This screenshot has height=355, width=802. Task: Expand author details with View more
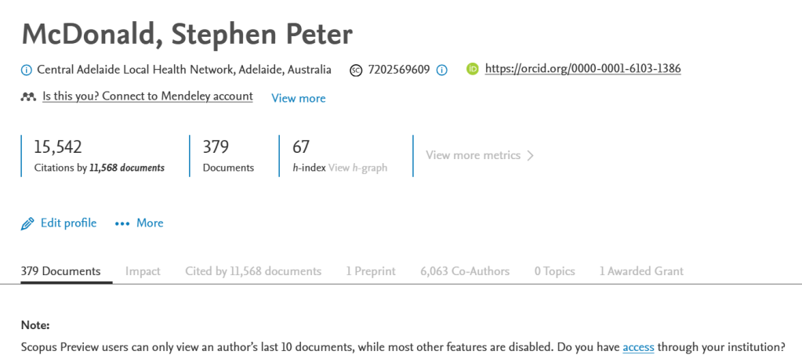coord(298,98)
